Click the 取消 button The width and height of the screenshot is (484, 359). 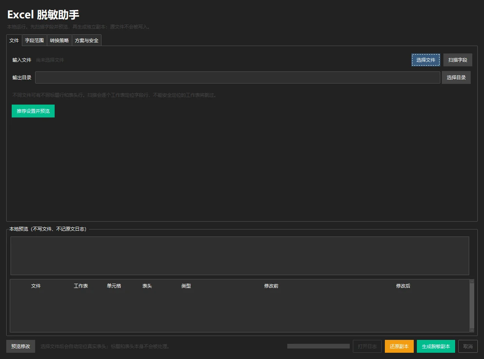(x=468, y=347)
